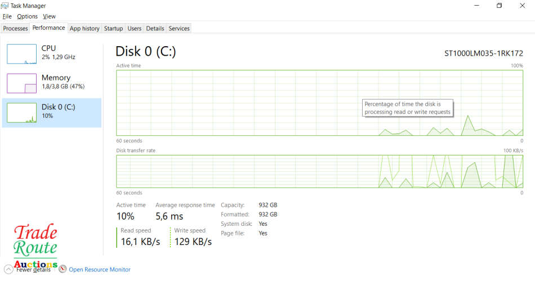The image size is (535, 281).
Task: Show the Details tab
Action: [x=155, y=28]
